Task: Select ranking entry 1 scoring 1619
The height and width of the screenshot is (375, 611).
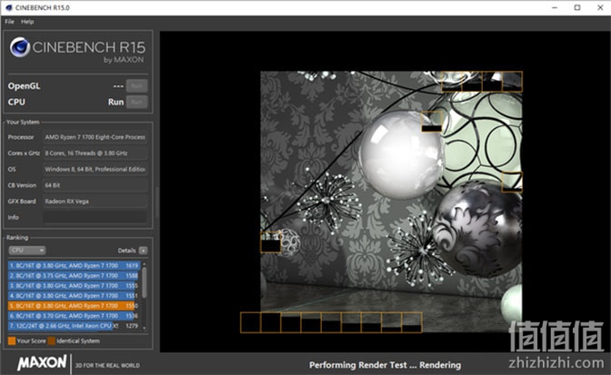Action: coord(74,265)
